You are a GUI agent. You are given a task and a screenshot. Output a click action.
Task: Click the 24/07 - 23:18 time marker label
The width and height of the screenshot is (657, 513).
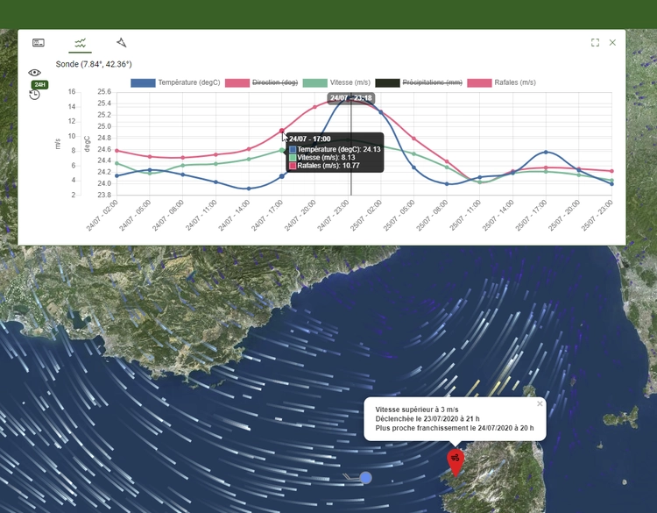pyautogui.click(x=350, y=98)
